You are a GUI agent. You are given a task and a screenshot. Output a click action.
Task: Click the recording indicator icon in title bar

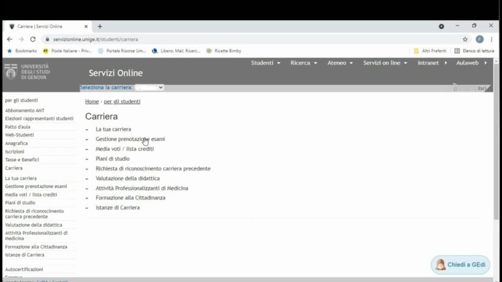(441, 27)
